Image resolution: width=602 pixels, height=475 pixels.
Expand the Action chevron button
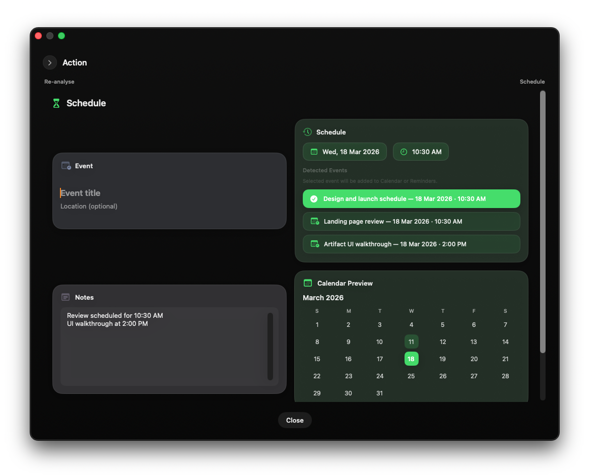pos(50,62)
